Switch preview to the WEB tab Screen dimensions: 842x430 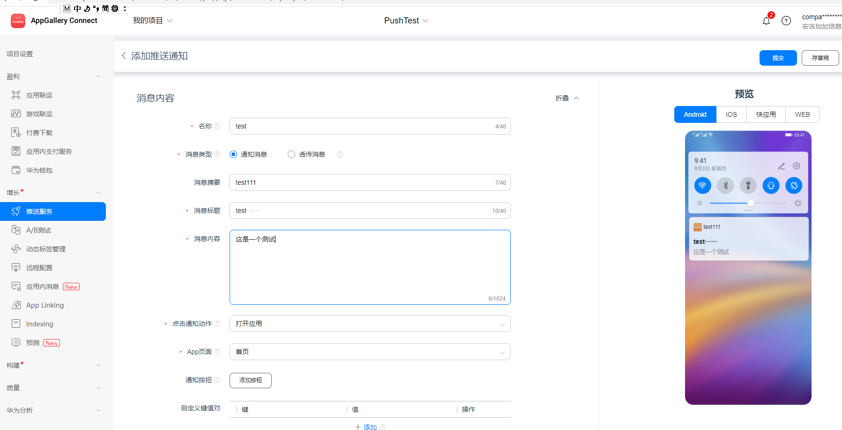(802, 114)
